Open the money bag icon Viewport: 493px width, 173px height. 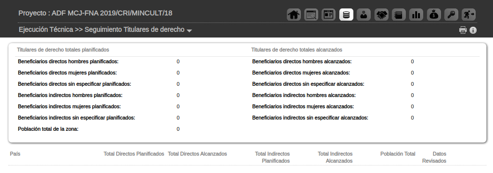tap(433, 15)
